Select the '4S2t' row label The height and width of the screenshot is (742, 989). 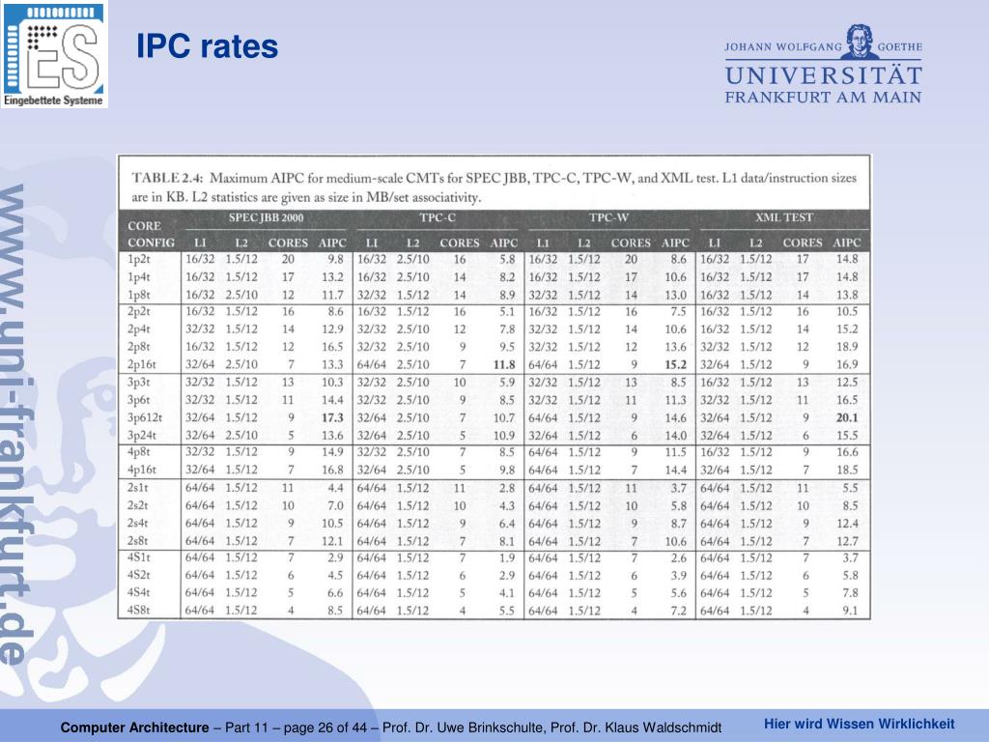pyautogui.click(x=138, y=576)
